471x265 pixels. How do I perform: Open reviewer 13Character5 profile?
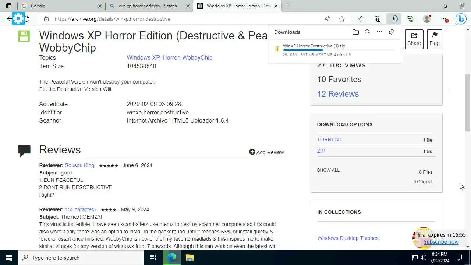81,209
